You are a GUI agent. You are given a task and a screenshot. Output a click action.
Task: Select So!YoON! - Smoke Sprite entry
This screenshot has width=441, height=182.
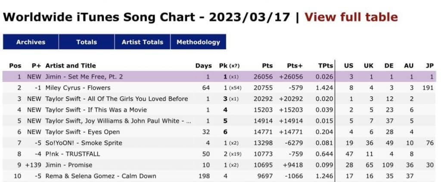[84, 143]
